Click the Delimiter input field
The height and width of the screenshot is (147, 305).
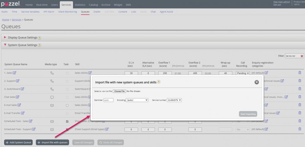click(108, 100)
